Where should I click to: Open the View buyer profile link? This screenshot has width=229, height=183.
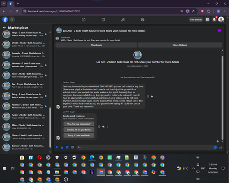point(147,77)
